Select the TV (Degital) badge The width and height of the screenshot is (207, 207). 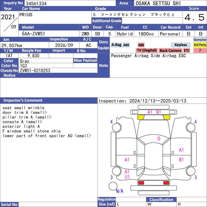(x=147, y=50)
